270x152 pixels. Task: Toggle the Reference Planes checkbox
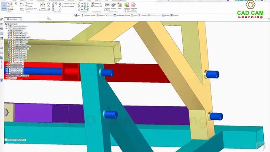(x=9, y=28)
